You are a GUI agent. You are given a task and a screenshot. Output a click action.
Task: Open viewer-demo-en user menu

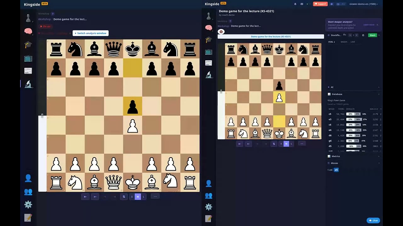[x=363, y=4]
